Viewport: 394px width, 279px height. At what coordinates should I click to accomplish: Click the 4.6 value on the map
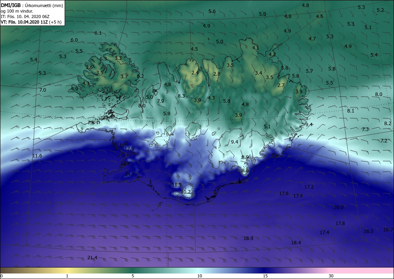click(320, 17)
